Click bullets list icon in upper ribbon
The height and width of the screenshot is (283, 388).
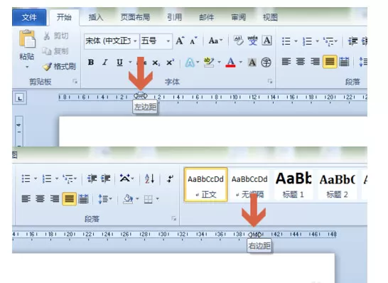[x=286, y=41]
